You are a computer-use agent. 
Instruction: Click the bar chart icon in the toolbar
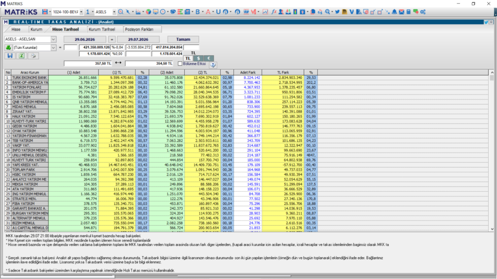(138, 12)
